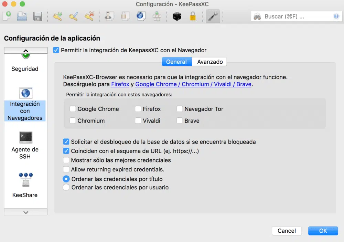
Task: Open the Google Chrome / Chromium / Vivaldi / Brave link
Action: pyautogui.click(x=193, y=84)
